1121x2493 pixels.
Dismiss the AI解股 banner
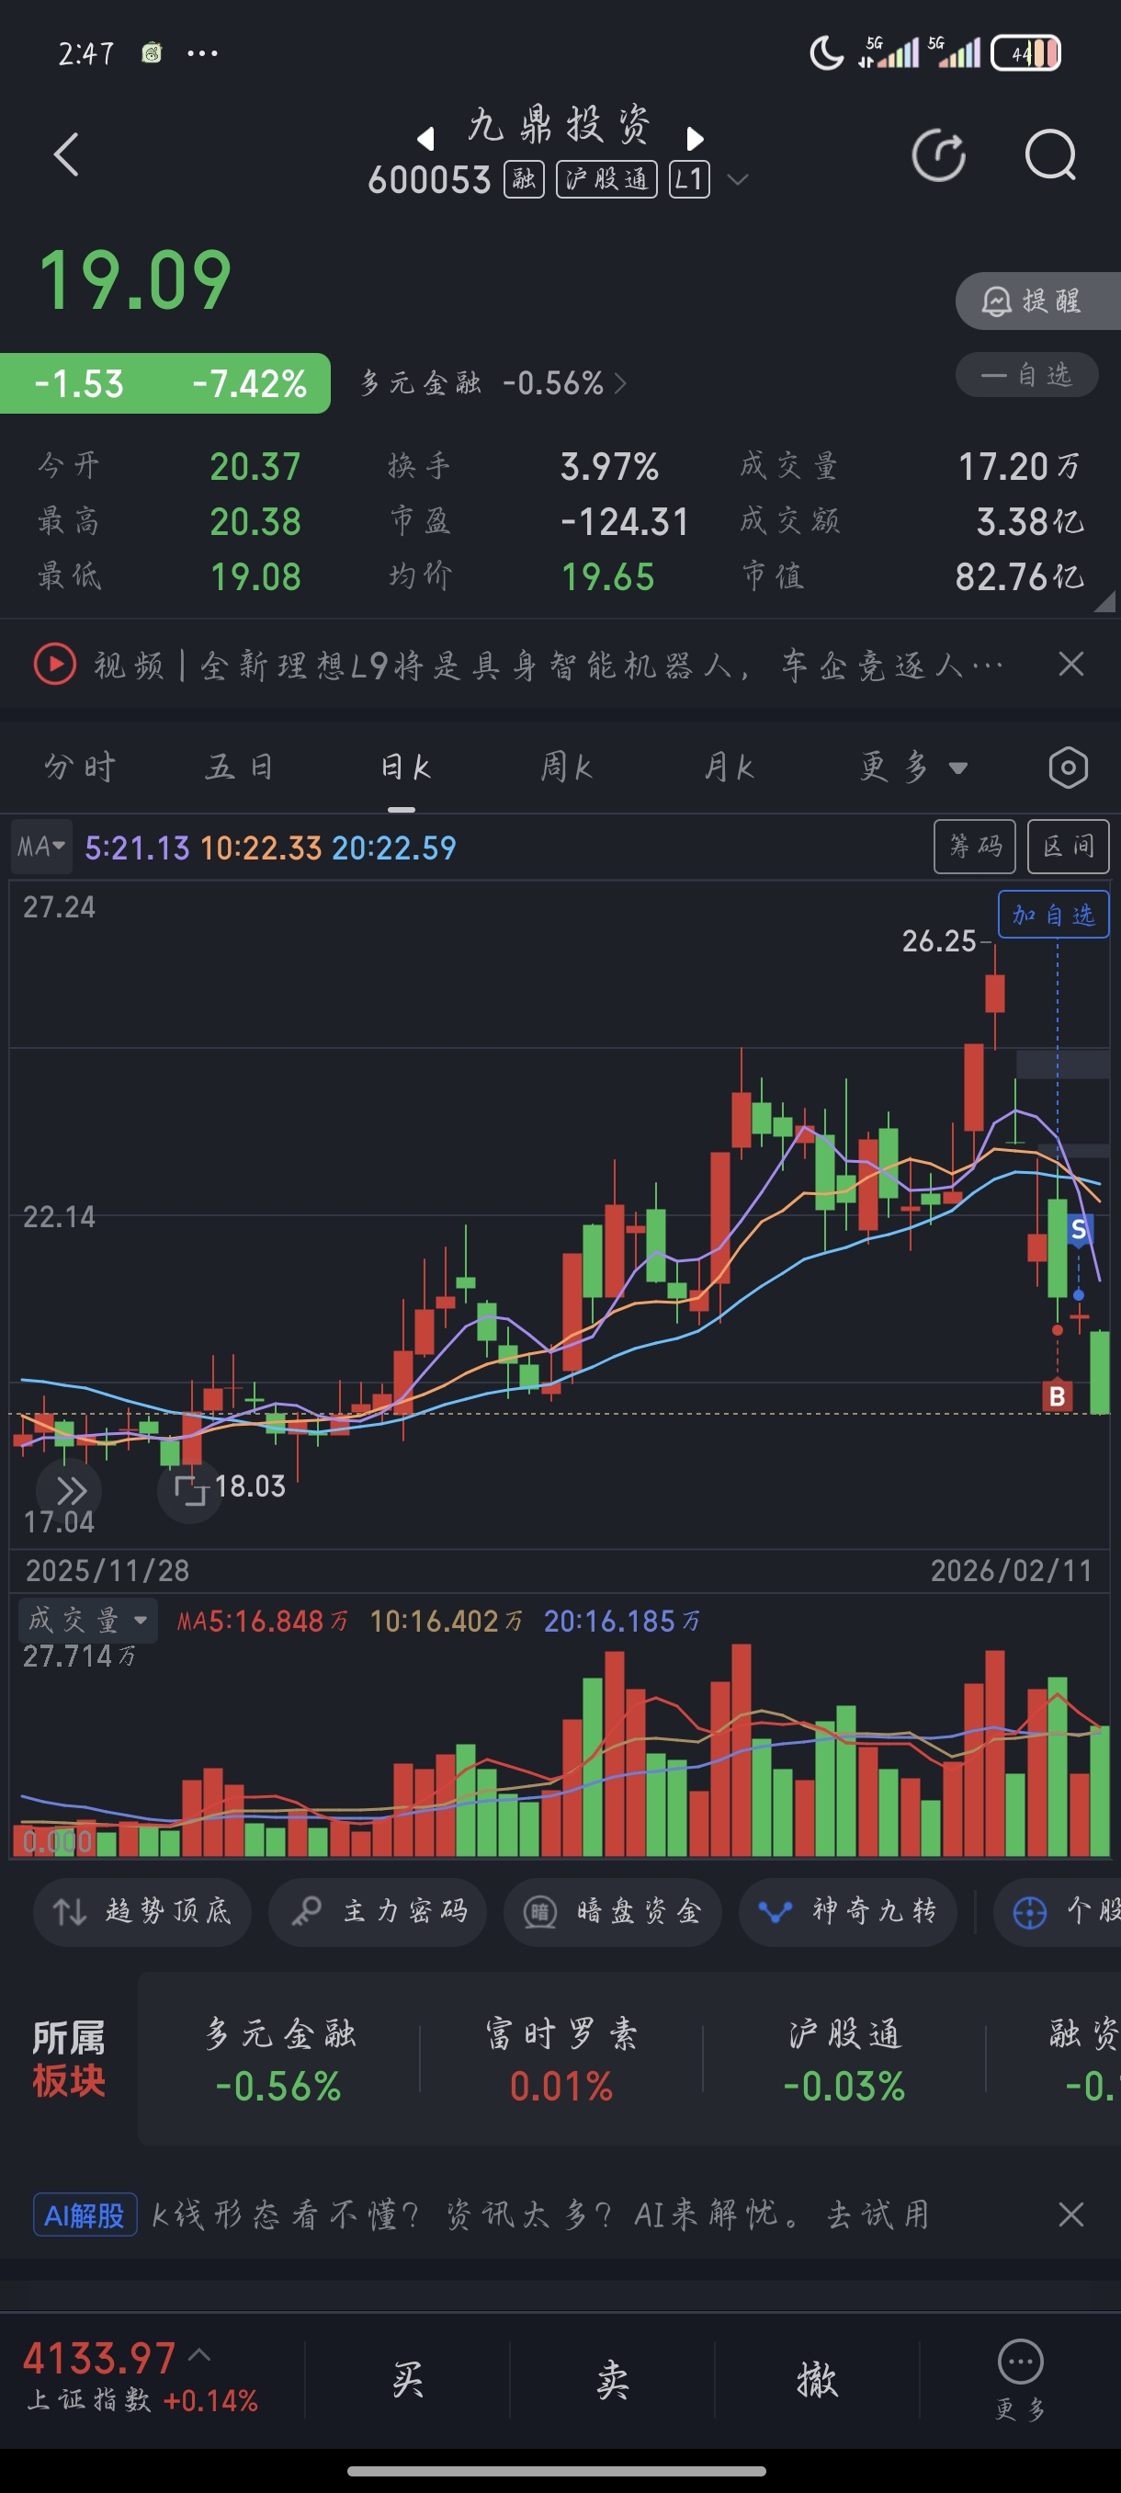[1070, 2214]
